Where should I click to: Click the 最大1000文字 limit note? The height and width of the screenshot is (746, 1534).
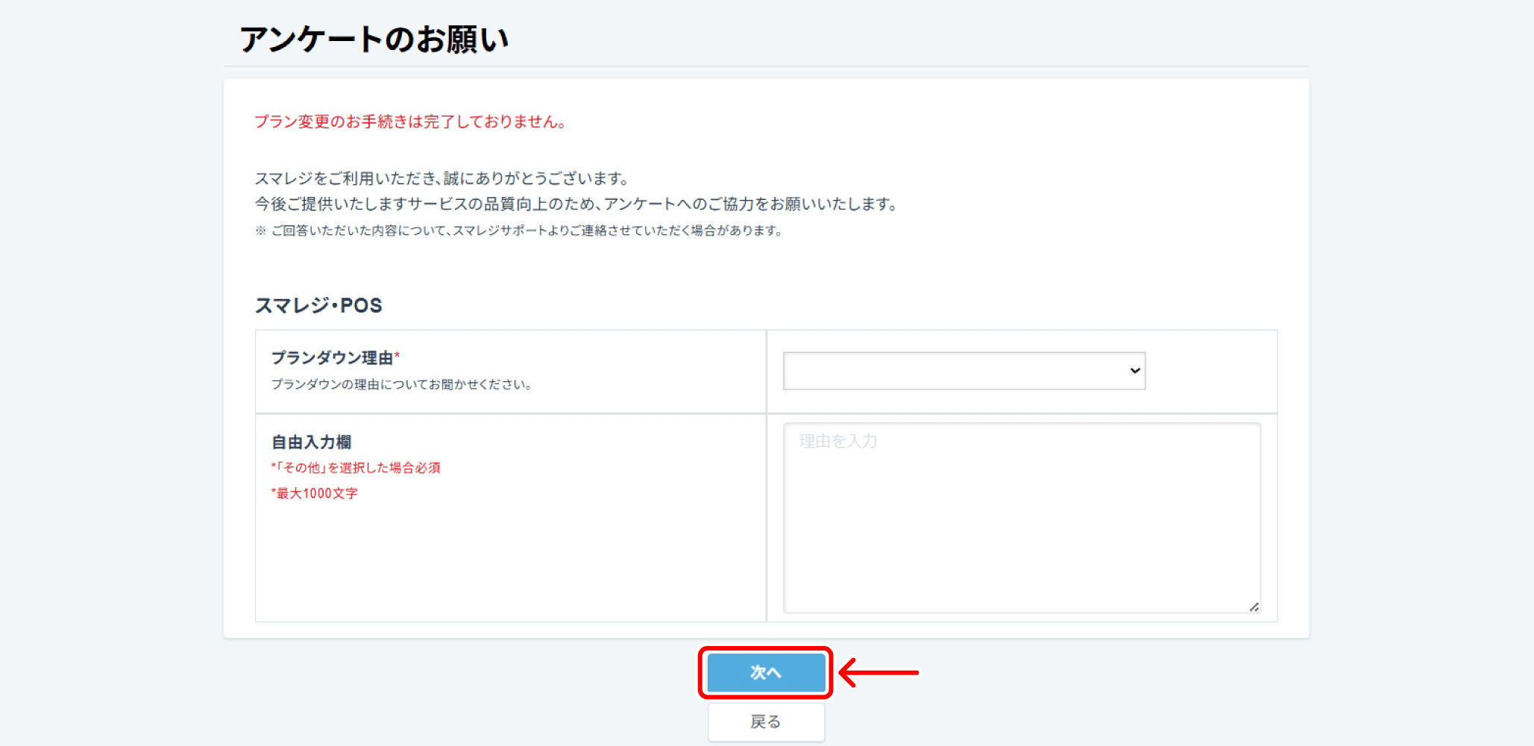click(x=314, y=492)
